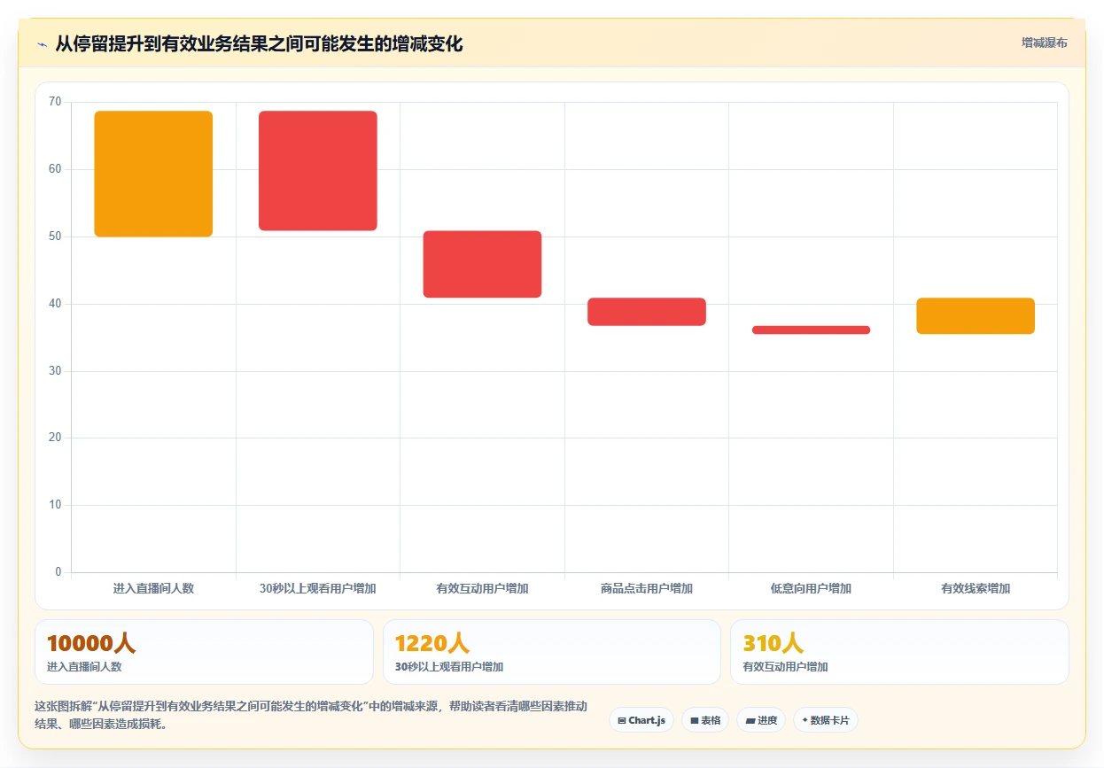Click the description paragraph starting with 这张图拆解
Viewport: 1104px width, 768px height.
(311, 715)
